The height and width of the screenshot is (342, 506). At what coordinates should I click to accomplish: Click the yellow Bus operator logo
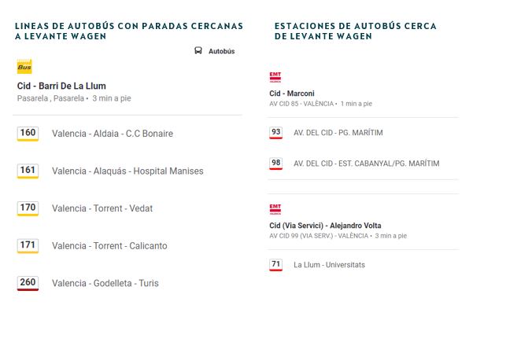[24, 67]
